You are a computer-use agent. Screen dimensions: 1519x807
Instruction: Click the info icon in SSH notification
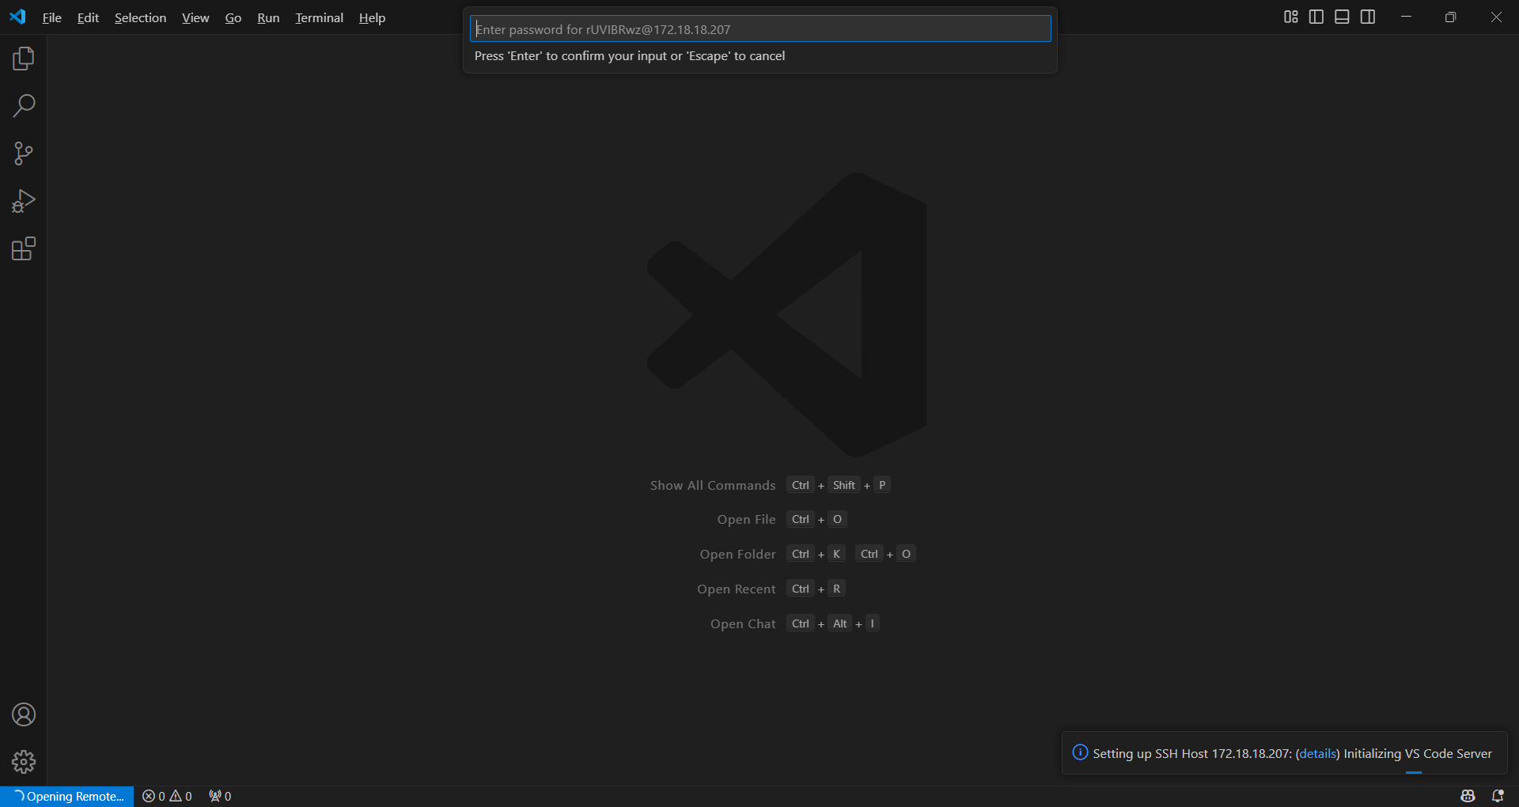1080,752
